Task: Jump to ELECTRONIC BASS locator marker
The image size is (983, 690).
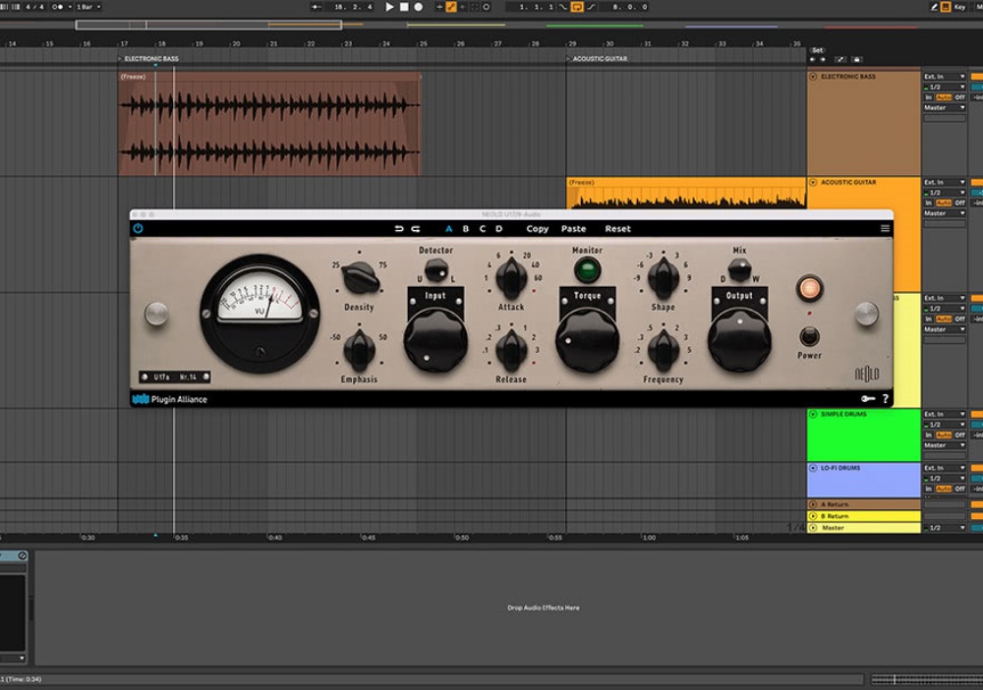Action: tap(148, 58)
